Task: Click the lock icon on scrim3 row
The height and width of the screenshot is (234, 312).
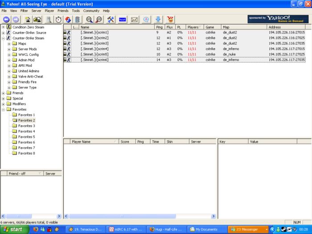Action: (65, 43)
